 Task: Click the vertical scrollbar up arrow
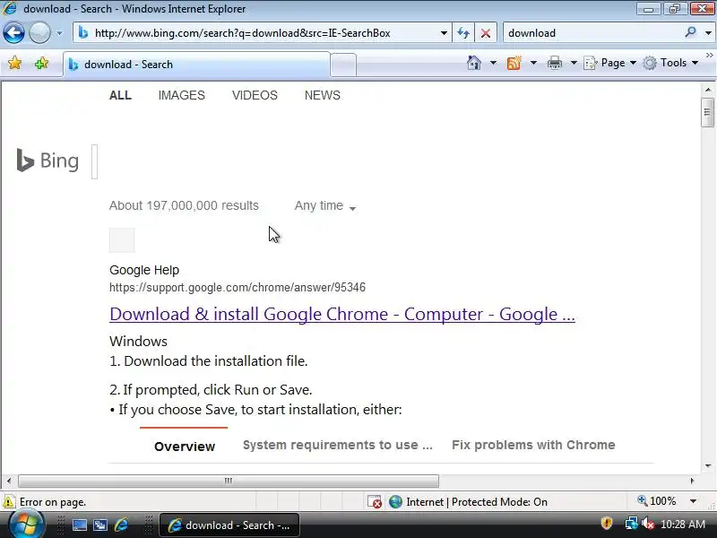pos(708,90)
